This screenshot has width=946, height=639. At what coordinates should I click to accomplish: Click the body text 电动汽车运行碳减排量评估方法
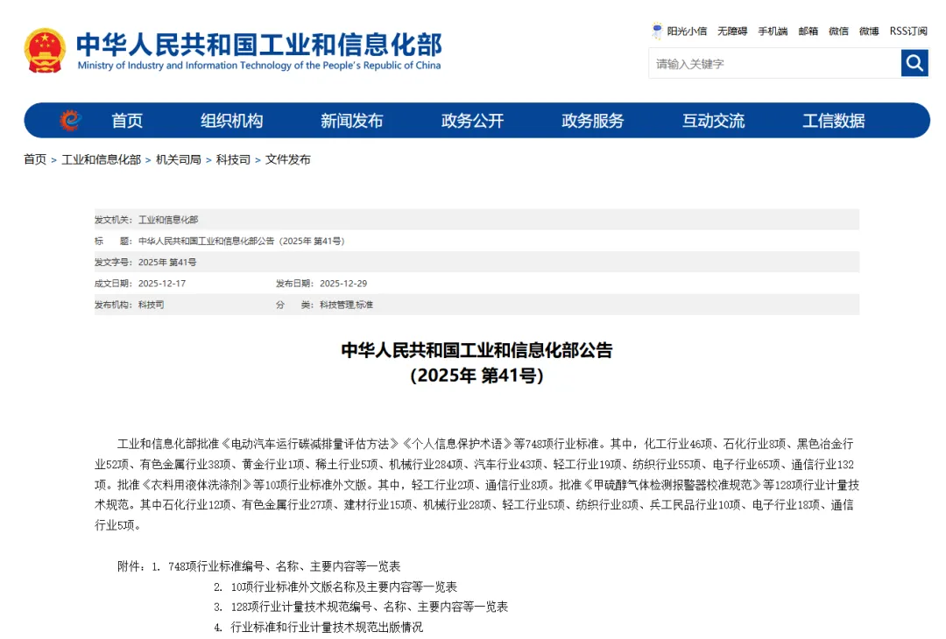[310, 444]
